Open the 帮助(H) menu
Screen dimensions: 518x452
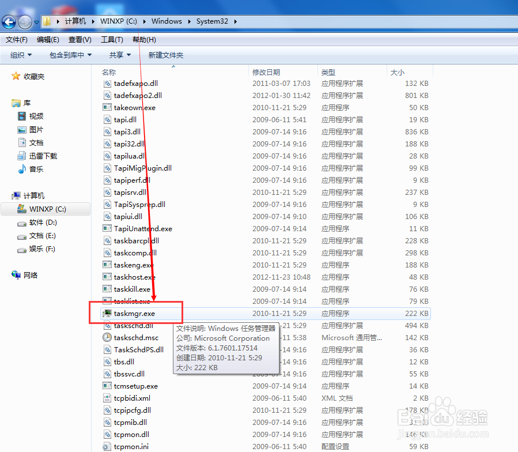[144, 40]
